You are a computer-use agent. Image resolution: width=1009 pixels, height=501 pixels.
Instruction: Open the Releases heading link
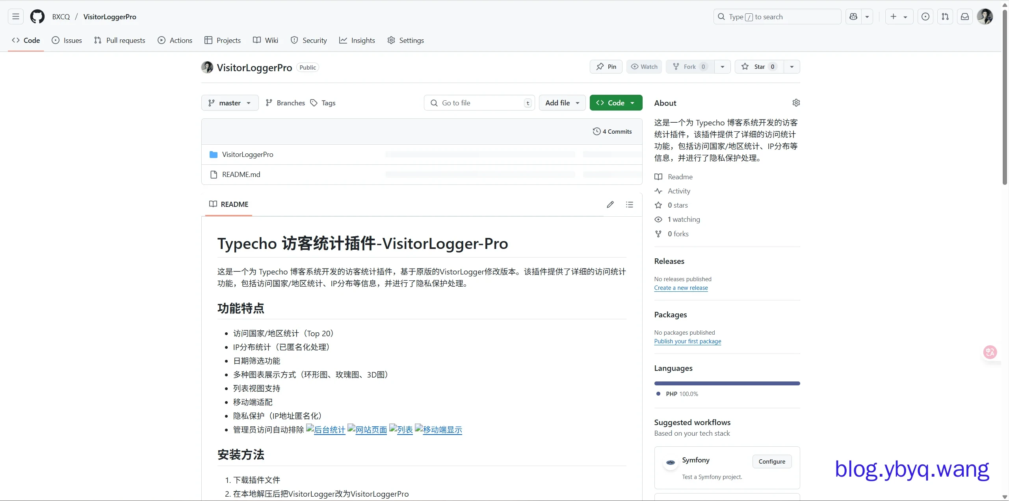[x=669, y=261]
